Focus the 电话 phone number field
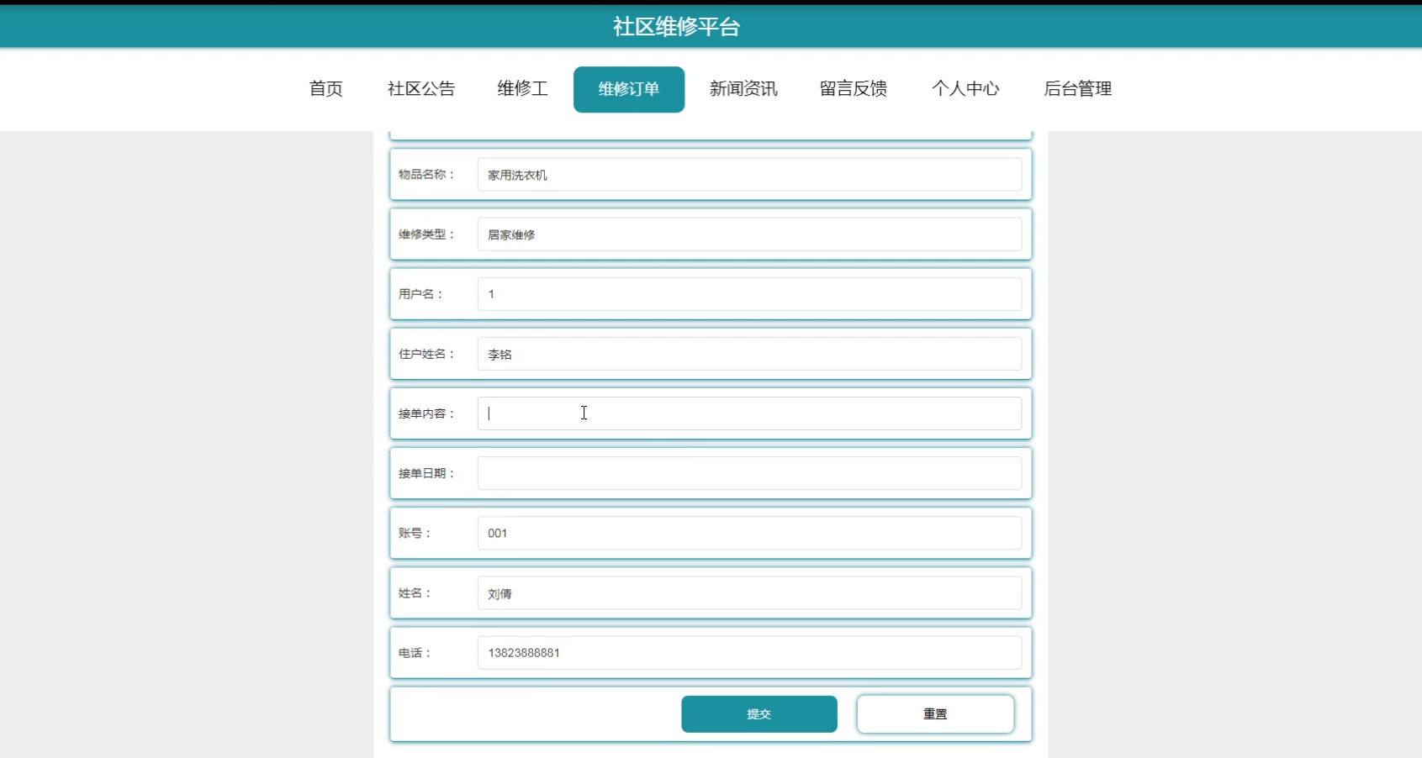 pyautogui.click(x=748, y=653)
